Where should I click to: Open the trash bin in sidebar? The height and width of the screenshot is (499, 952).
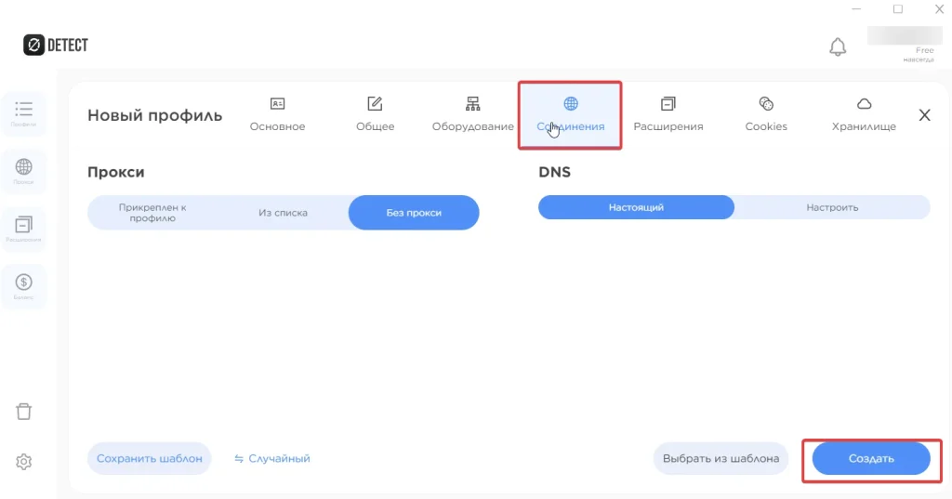[23, 412]
